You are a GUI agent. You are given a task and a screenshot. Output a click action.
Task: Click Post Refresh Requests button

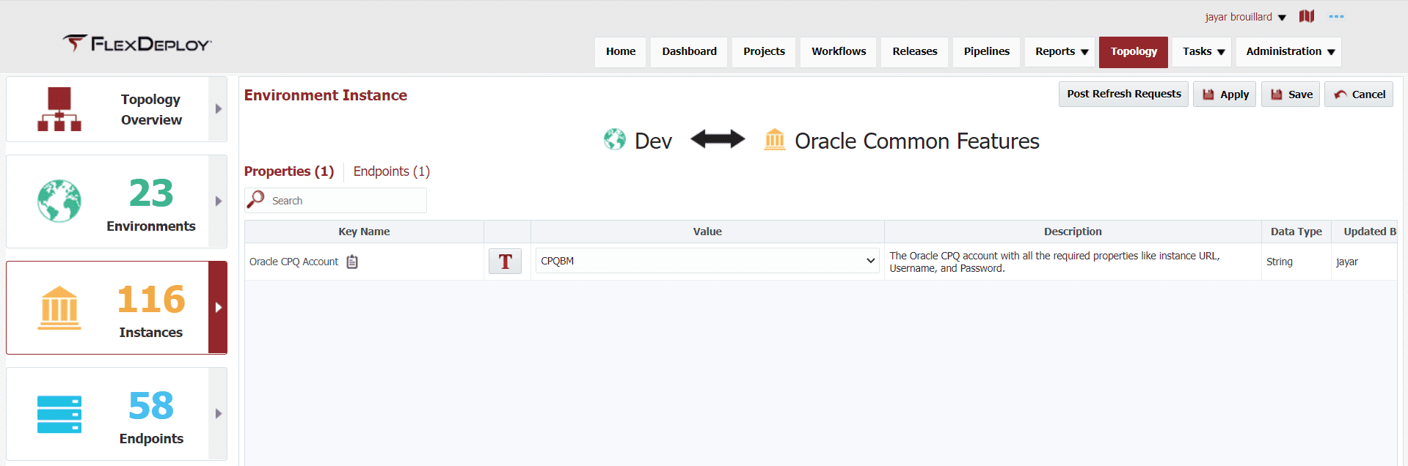click(x=1123, y=94)
